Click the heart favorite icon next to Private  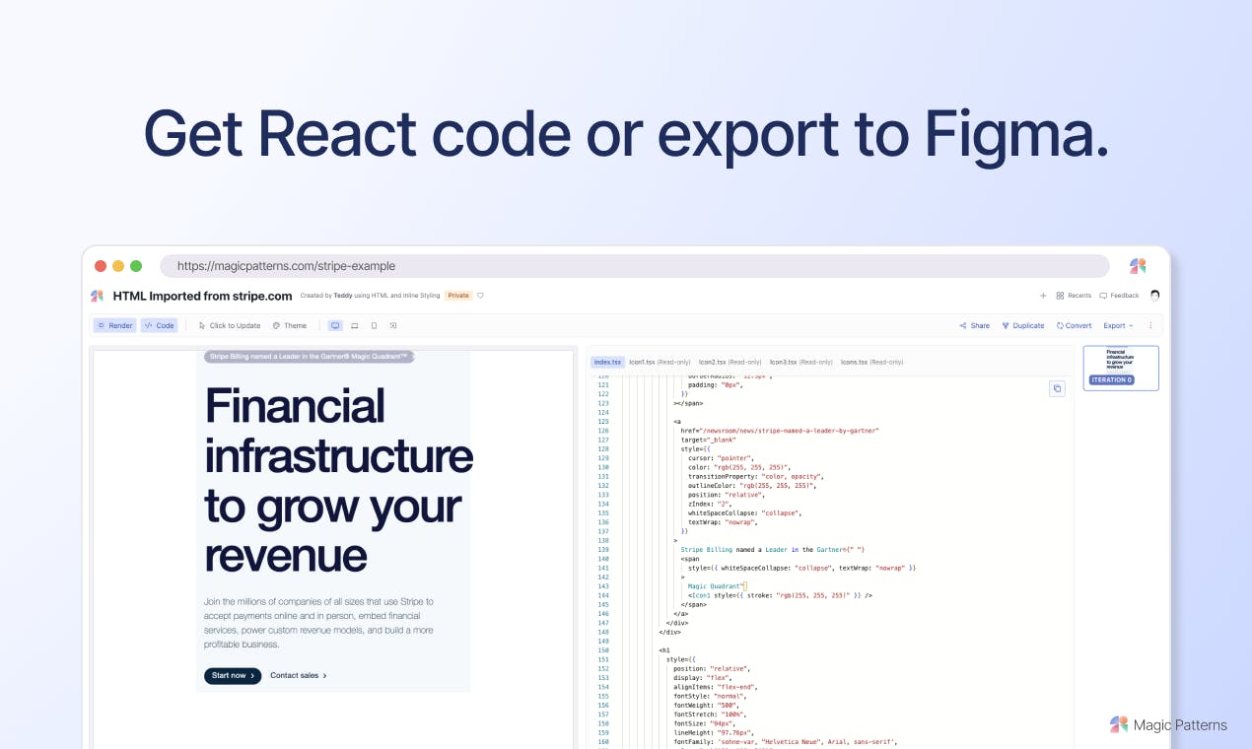coord(480,296)
